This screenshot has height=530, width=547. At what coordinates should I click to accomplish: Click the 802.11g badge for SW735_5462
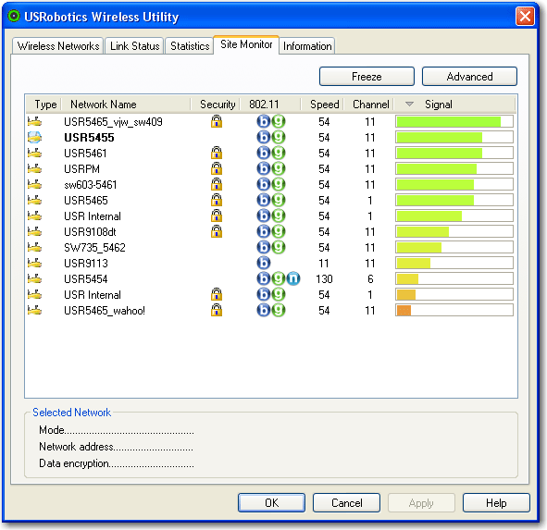279,247
